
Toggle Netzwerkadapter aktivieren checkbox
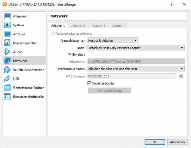pyautogui.click(x=53, y=33)
